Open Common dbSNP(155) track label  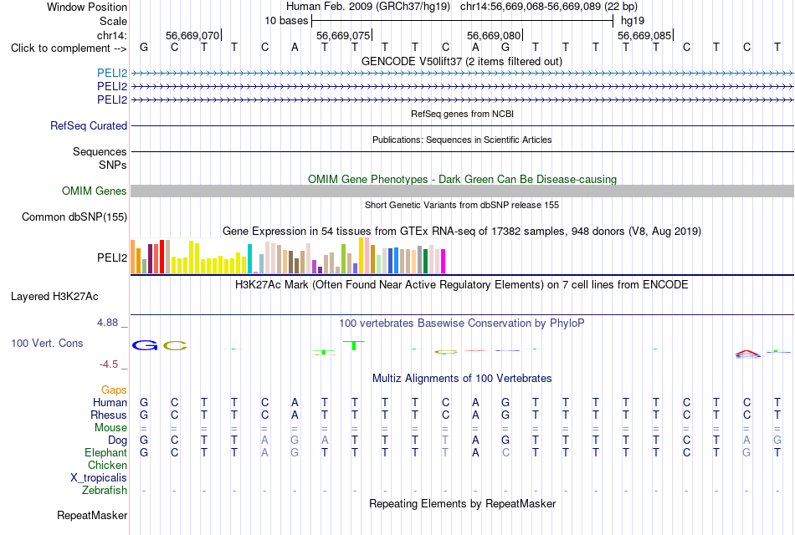tap(74, 217)
